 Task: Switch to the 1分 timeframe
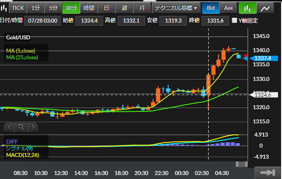point(36,8)
